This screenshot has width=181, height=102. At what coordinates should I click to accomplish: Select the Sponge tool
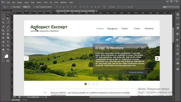point(8,38)
